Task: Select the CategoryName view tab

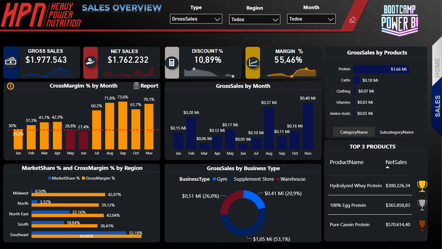Action: tap(354, 132)
